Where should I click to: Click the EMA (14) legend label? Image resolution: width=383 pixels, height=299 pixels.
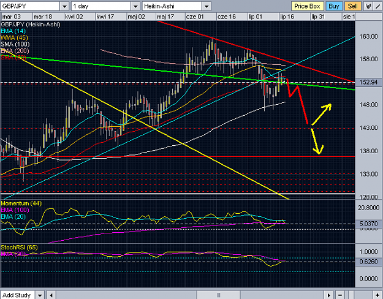(x=13, y=31)
